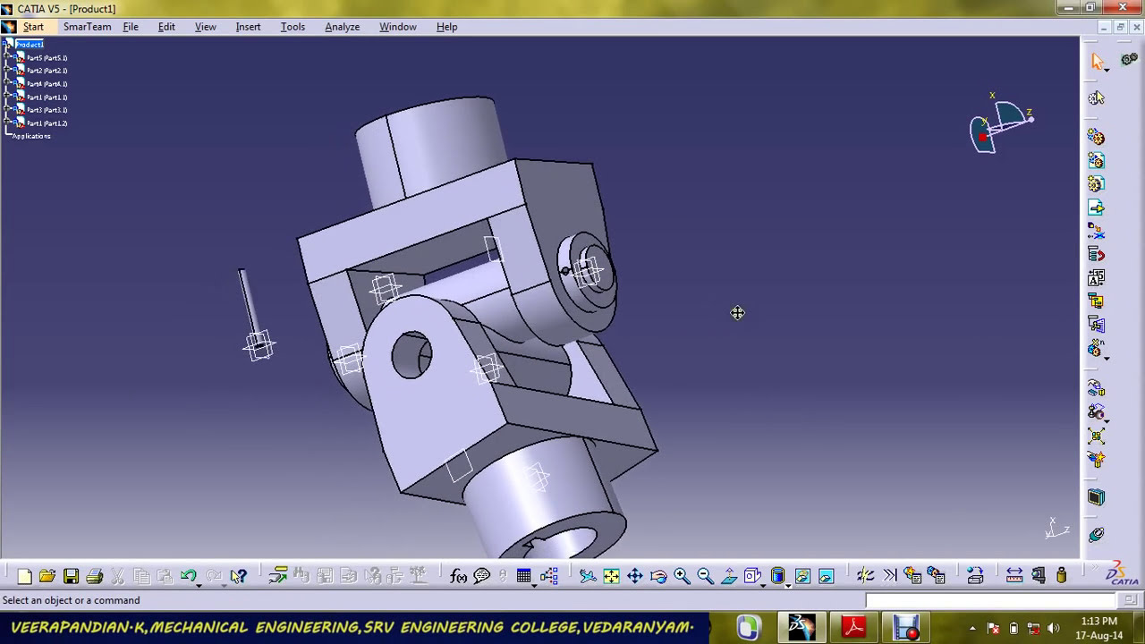Select Part5 (Part5.1) label in tree
The height and width of the screenshot is (644, 1145).
tap(47, 58)
